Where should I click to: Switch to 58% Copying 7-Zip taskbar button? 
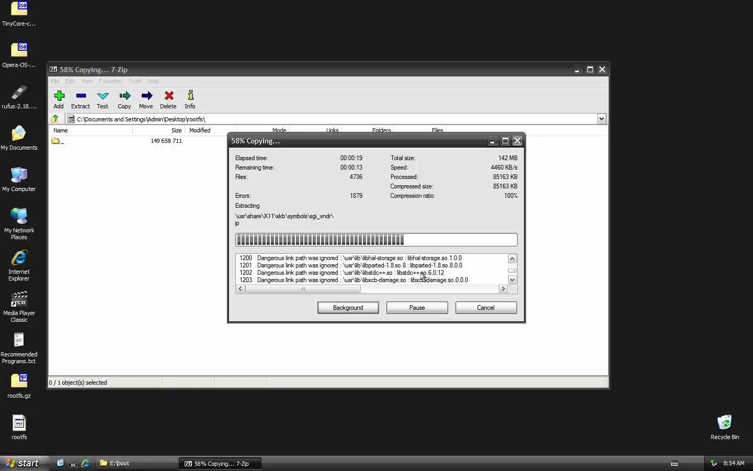pos(220,463)
